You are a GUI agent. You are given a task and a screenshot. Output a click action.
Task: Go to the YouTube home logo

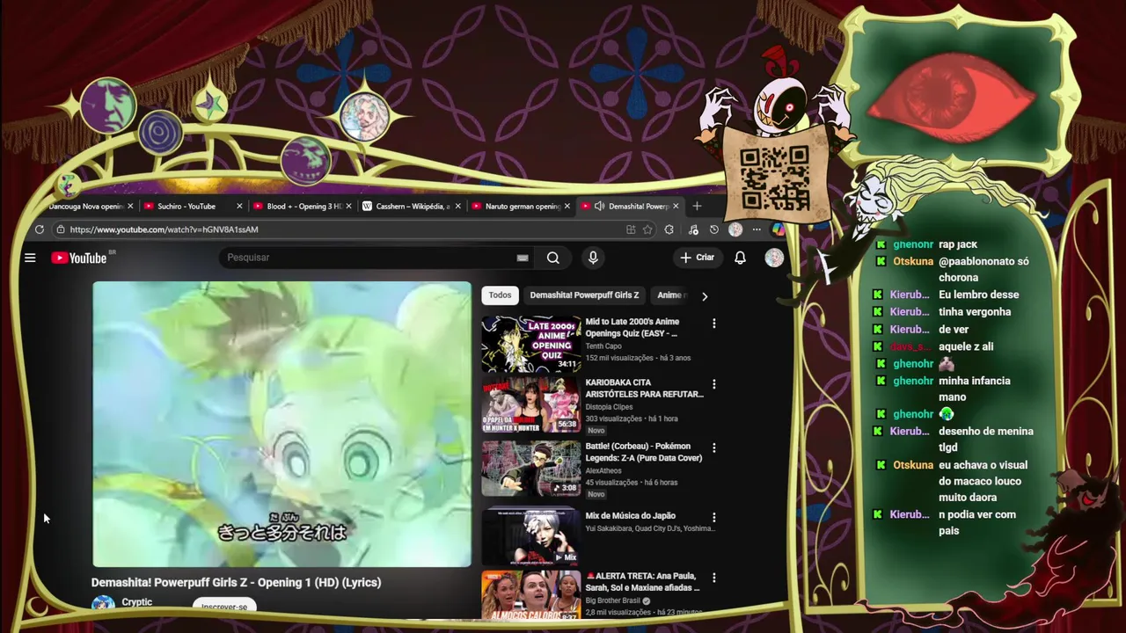(79, 258)
